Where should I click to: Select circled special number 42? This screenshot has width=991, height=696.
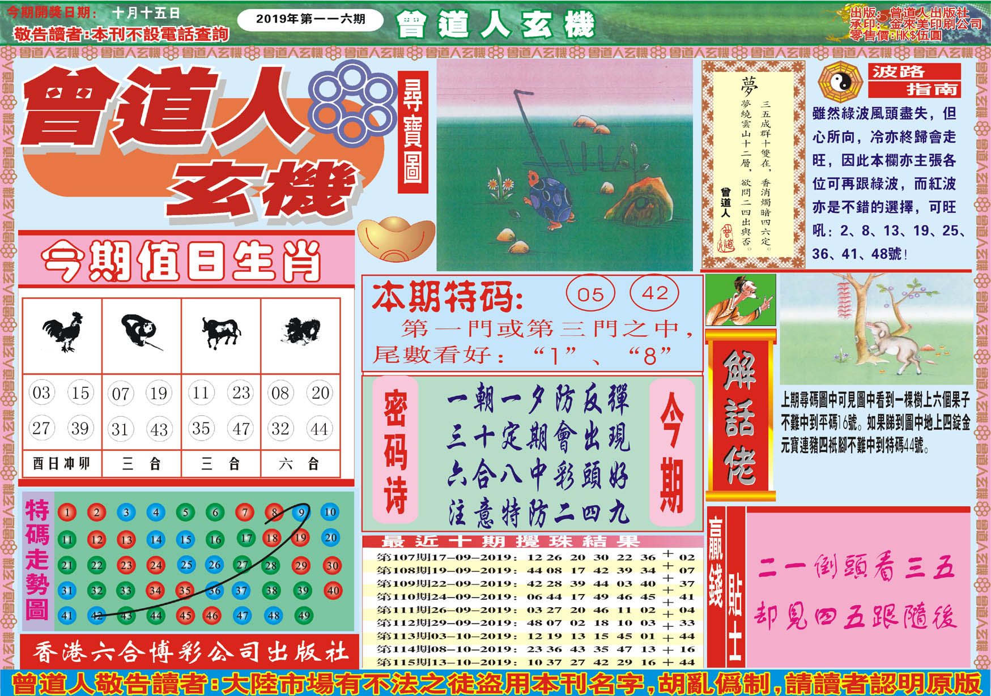pos(654,293)
